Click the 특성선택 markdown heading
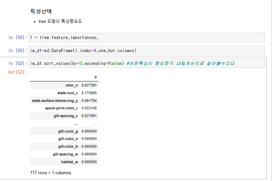The image size is (272, 181). [x=41, y=11]
